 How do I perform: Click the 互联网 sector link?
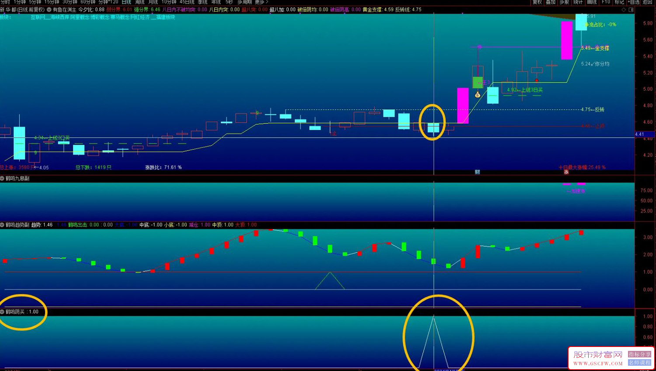38,17
